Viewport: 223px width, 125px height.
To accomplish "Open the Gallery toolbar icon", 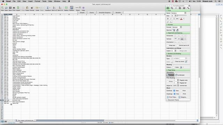I will pyautogui.click(x=66, y=8).
